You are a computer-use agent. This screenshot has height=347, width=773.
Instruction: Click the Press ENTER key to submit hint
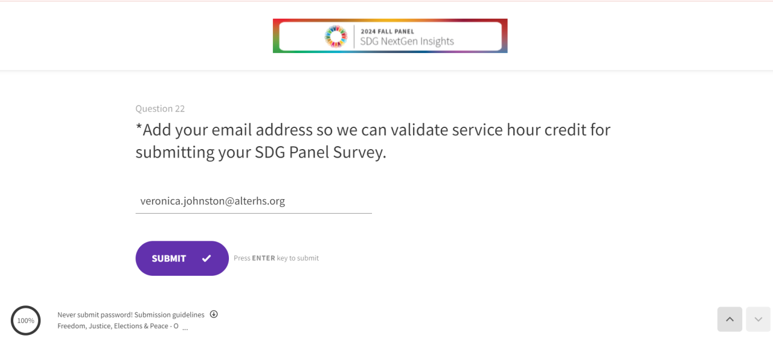pos(276,258)
